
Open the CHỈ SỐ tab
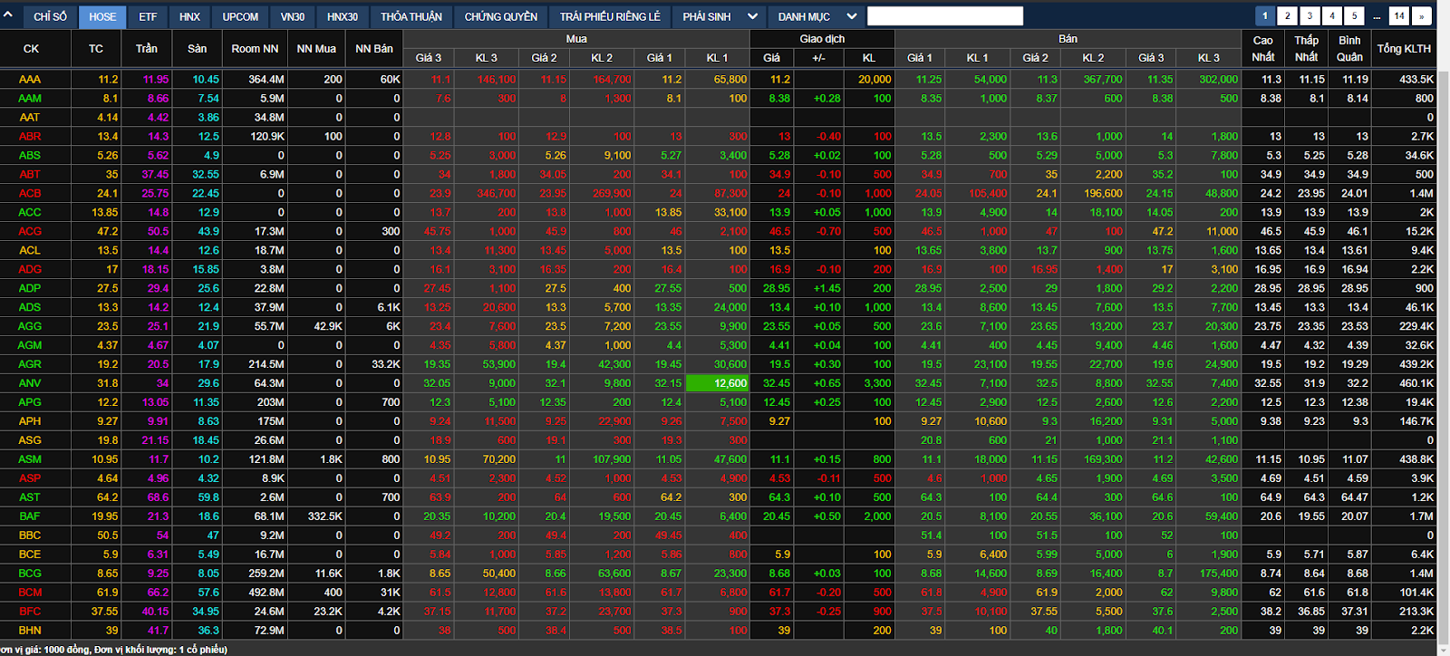point(50,16)
